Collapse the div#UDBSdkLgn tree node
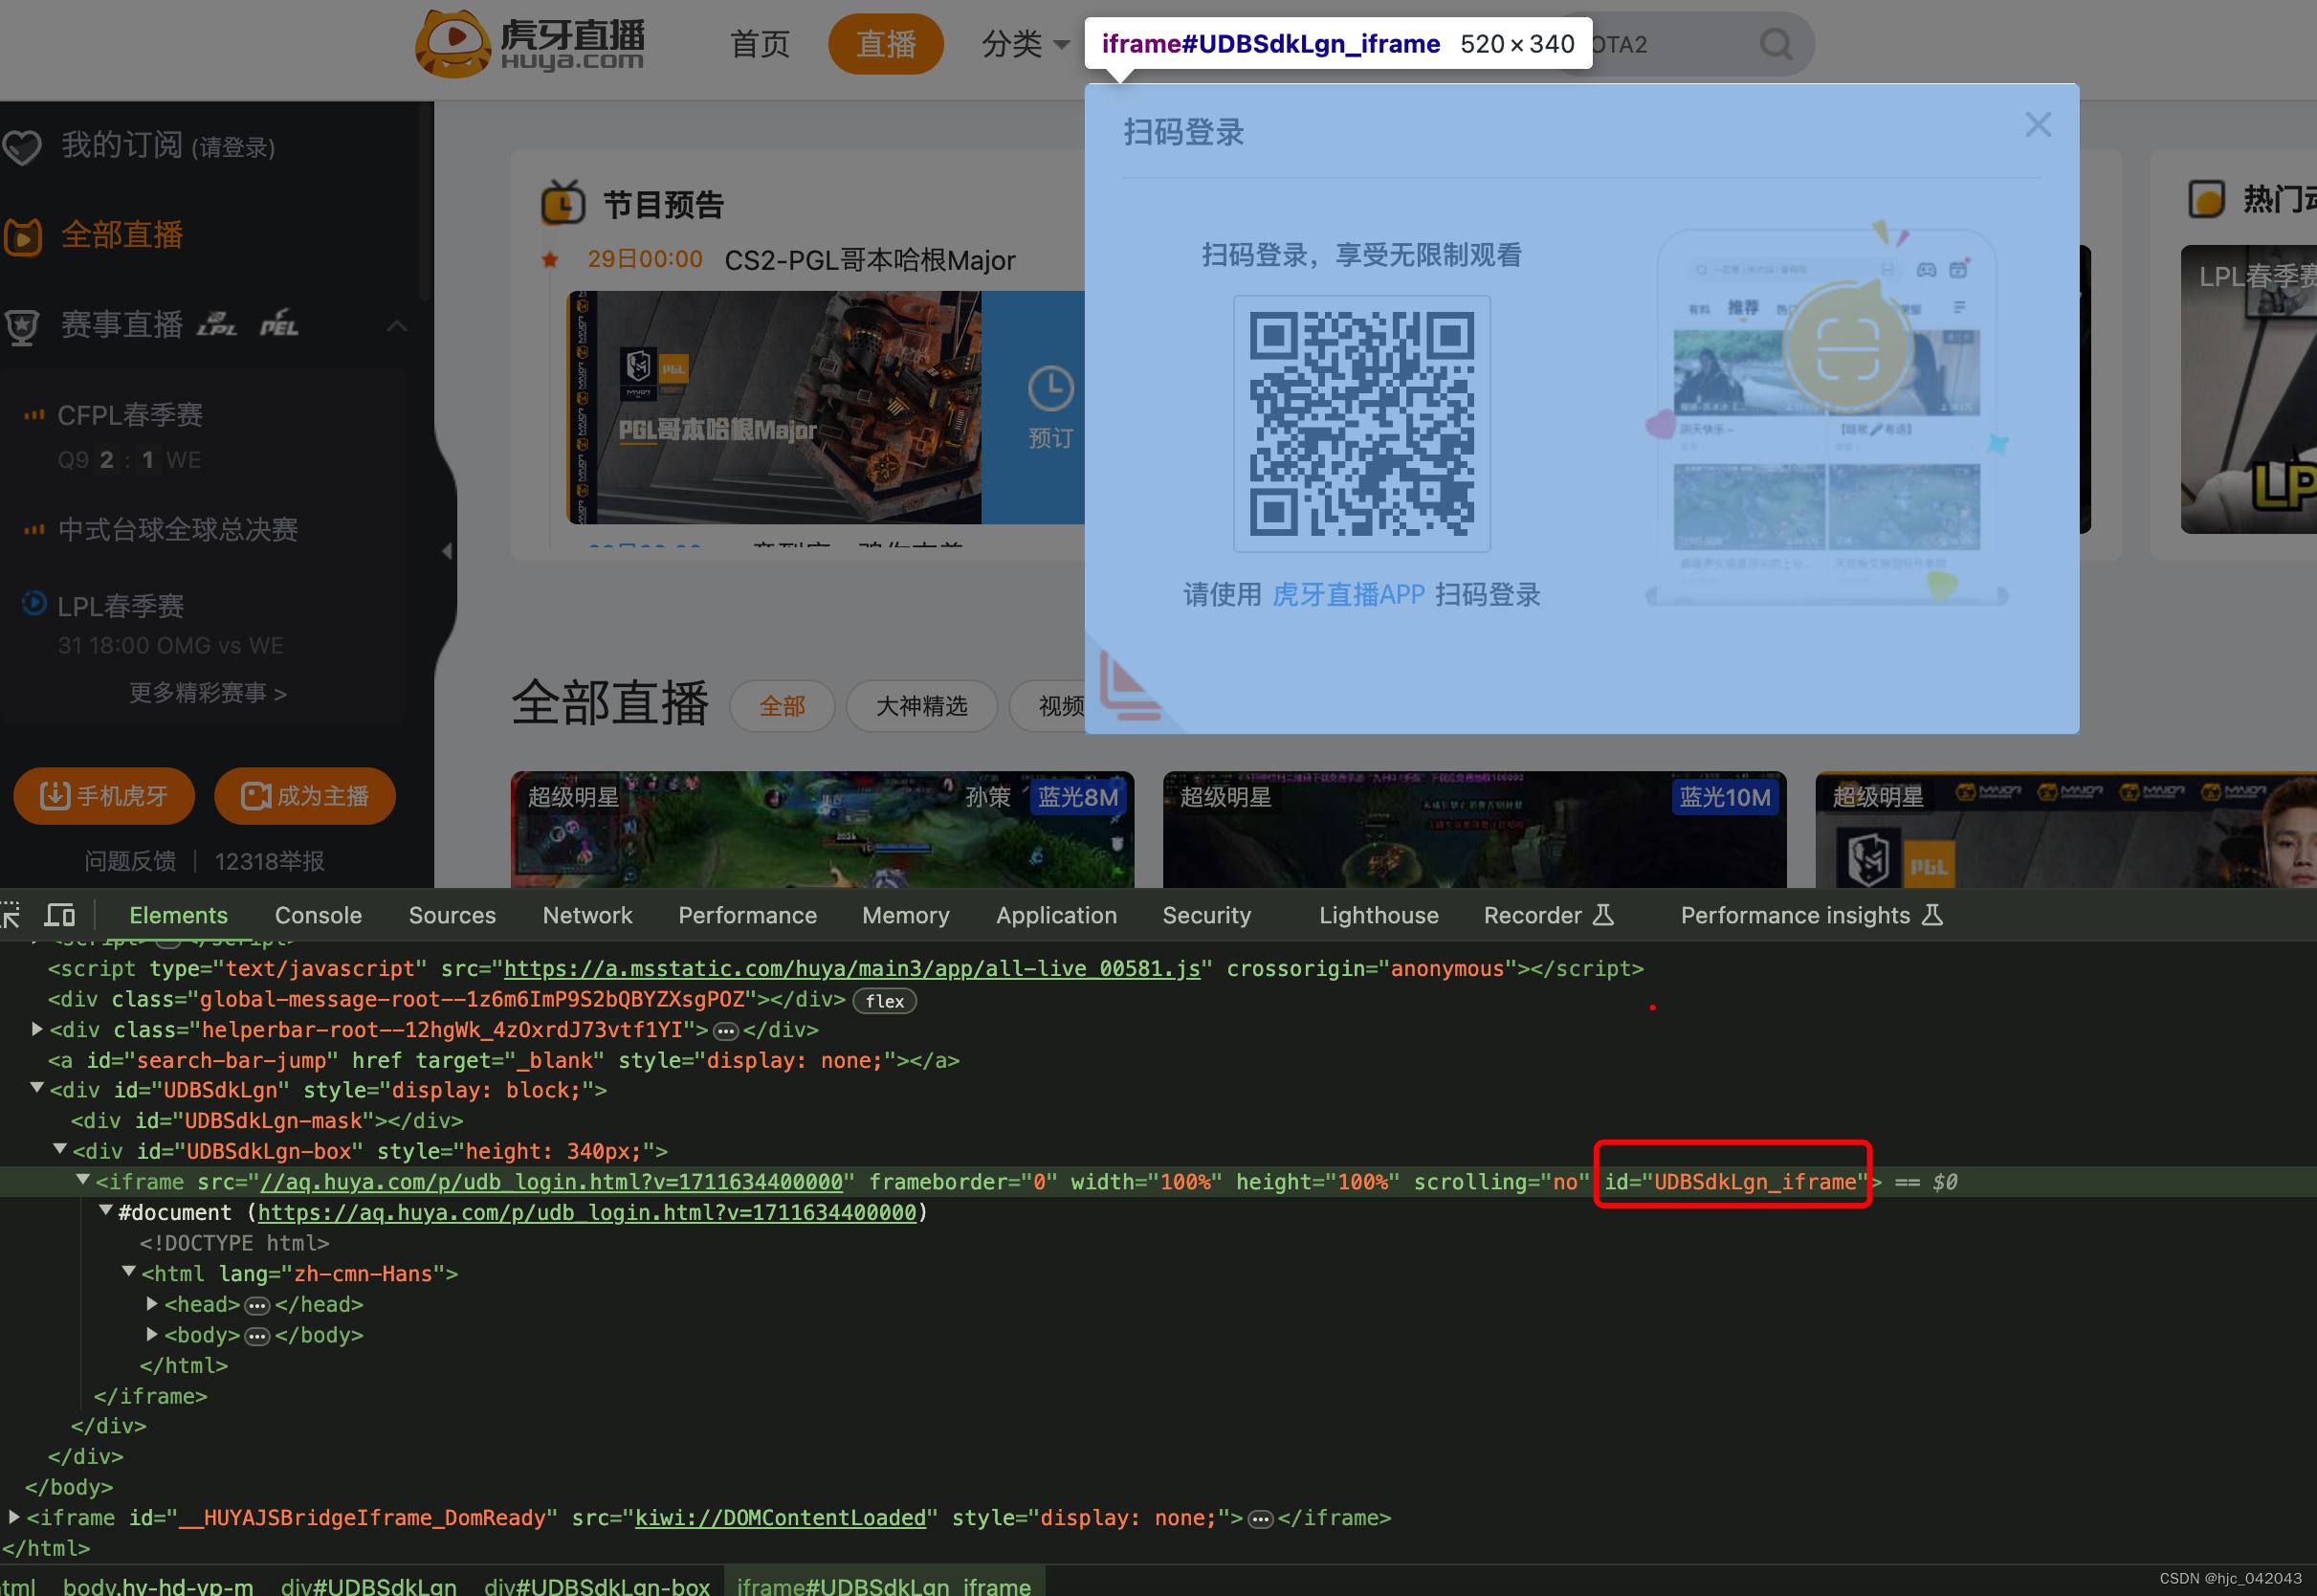The height and width of the screenshot is (1596, 2317). pyautogui.click(x=37, y=1089)
